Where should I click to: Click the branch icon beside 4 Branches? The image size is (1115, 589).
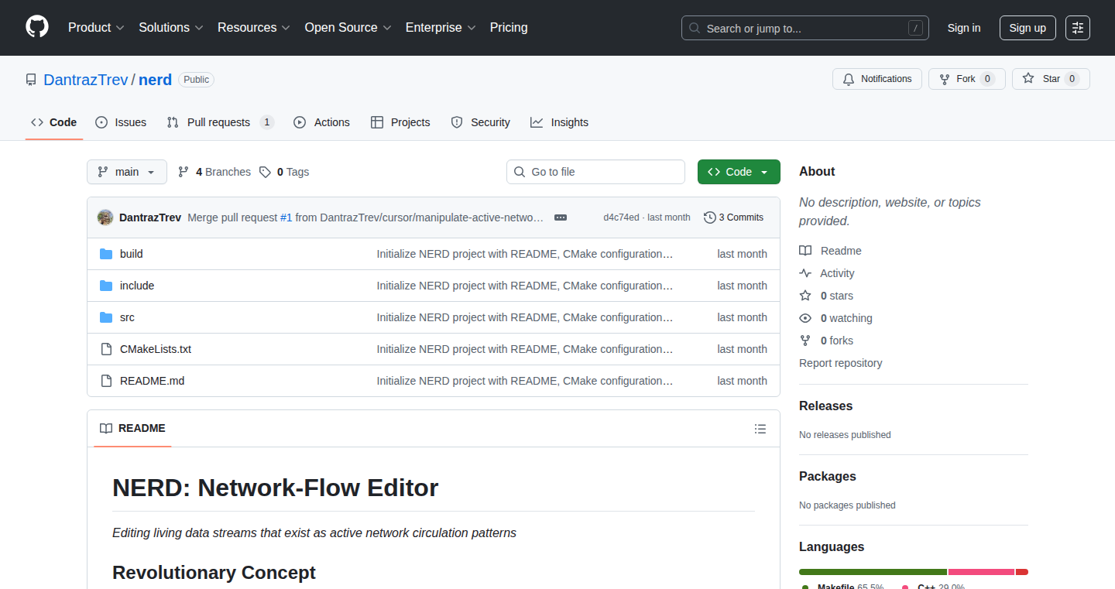point(184,172)
